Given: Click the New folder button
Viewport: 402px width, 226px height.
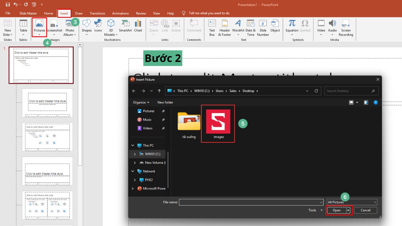Looking at the screenshot, I should [165, 102].
